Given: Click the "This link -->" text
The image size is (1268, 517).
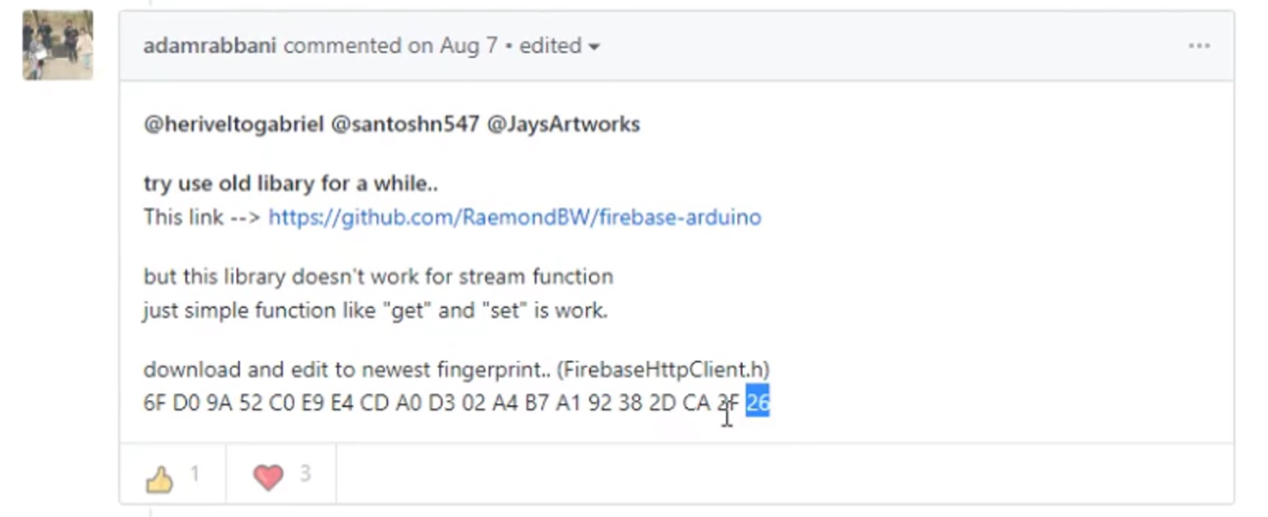Looking at the screenshot, I should pyautogui.click(x=202, y=217).
